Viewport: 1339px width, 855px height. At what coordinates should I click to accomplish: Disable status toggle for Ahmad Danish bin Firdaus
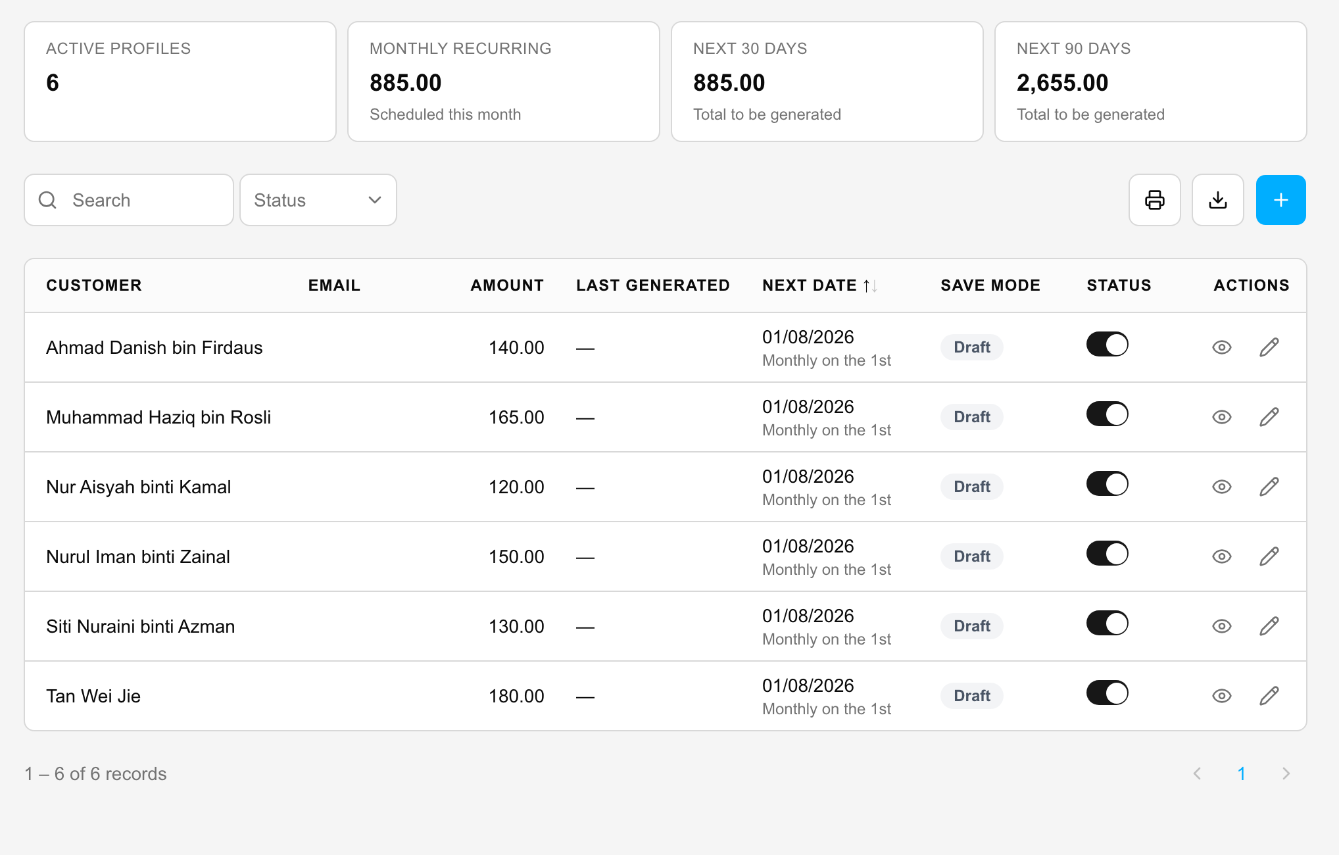(1107, 345)
